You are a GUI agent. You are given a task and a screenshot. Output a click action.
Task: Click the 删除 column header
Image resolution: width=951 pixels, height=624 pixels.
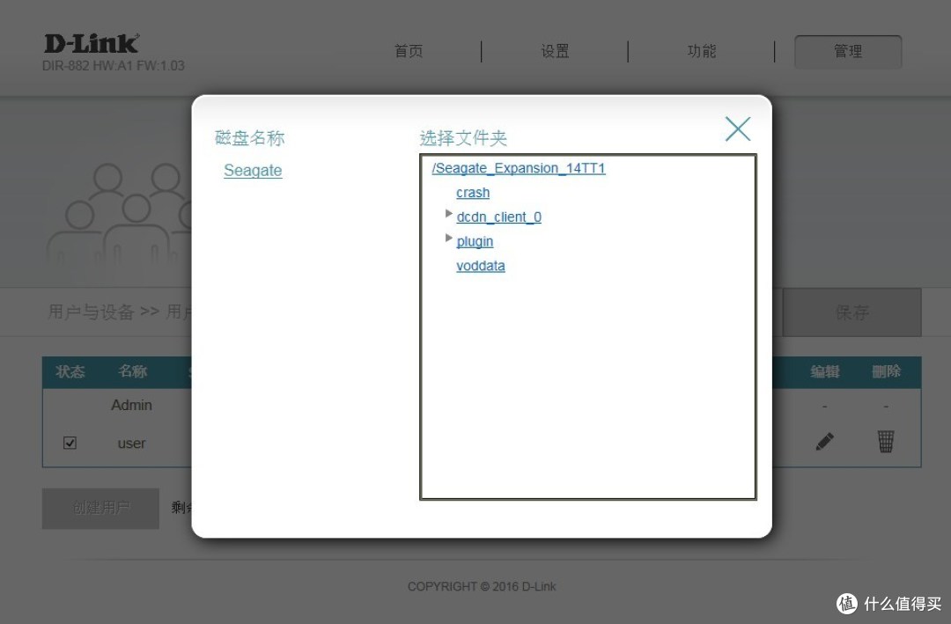click(886, 371)
